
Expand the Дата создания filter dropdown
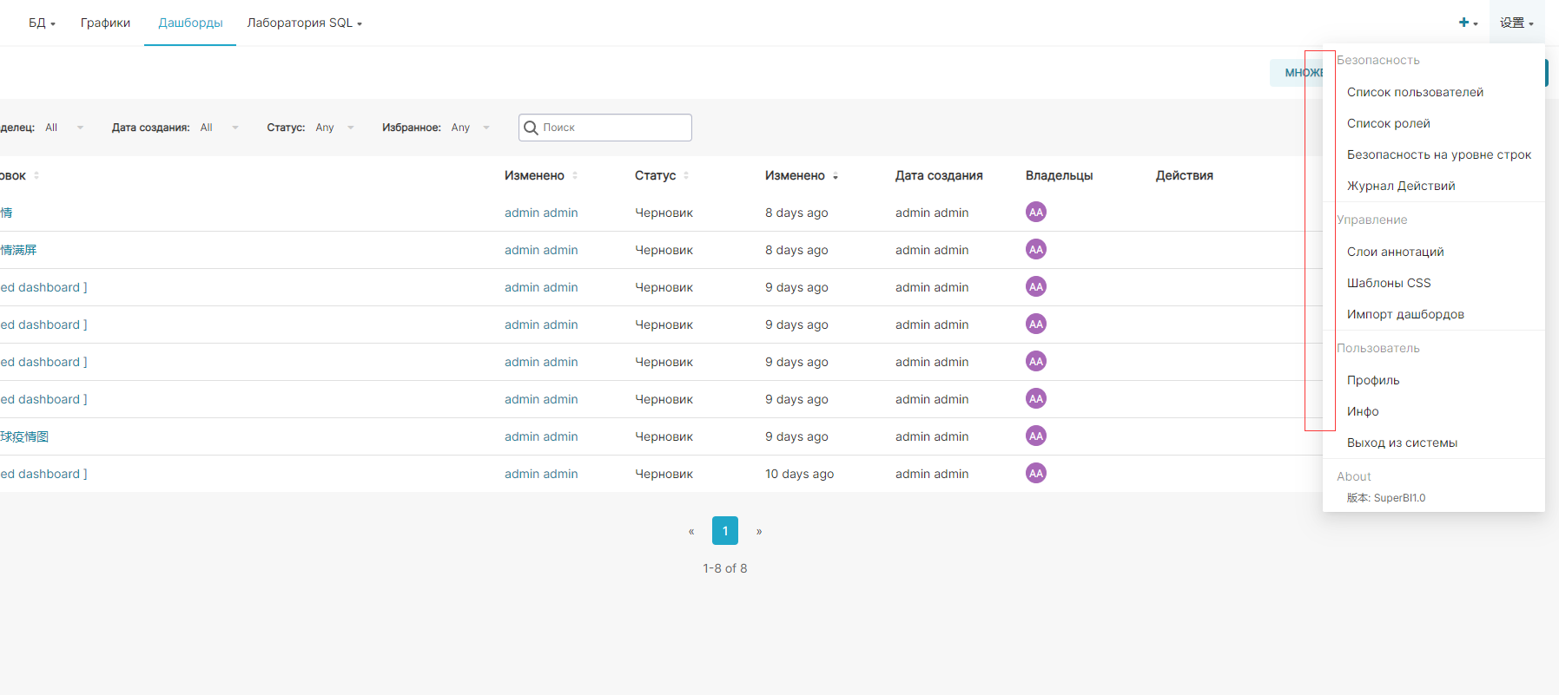[x=219, y=128]
